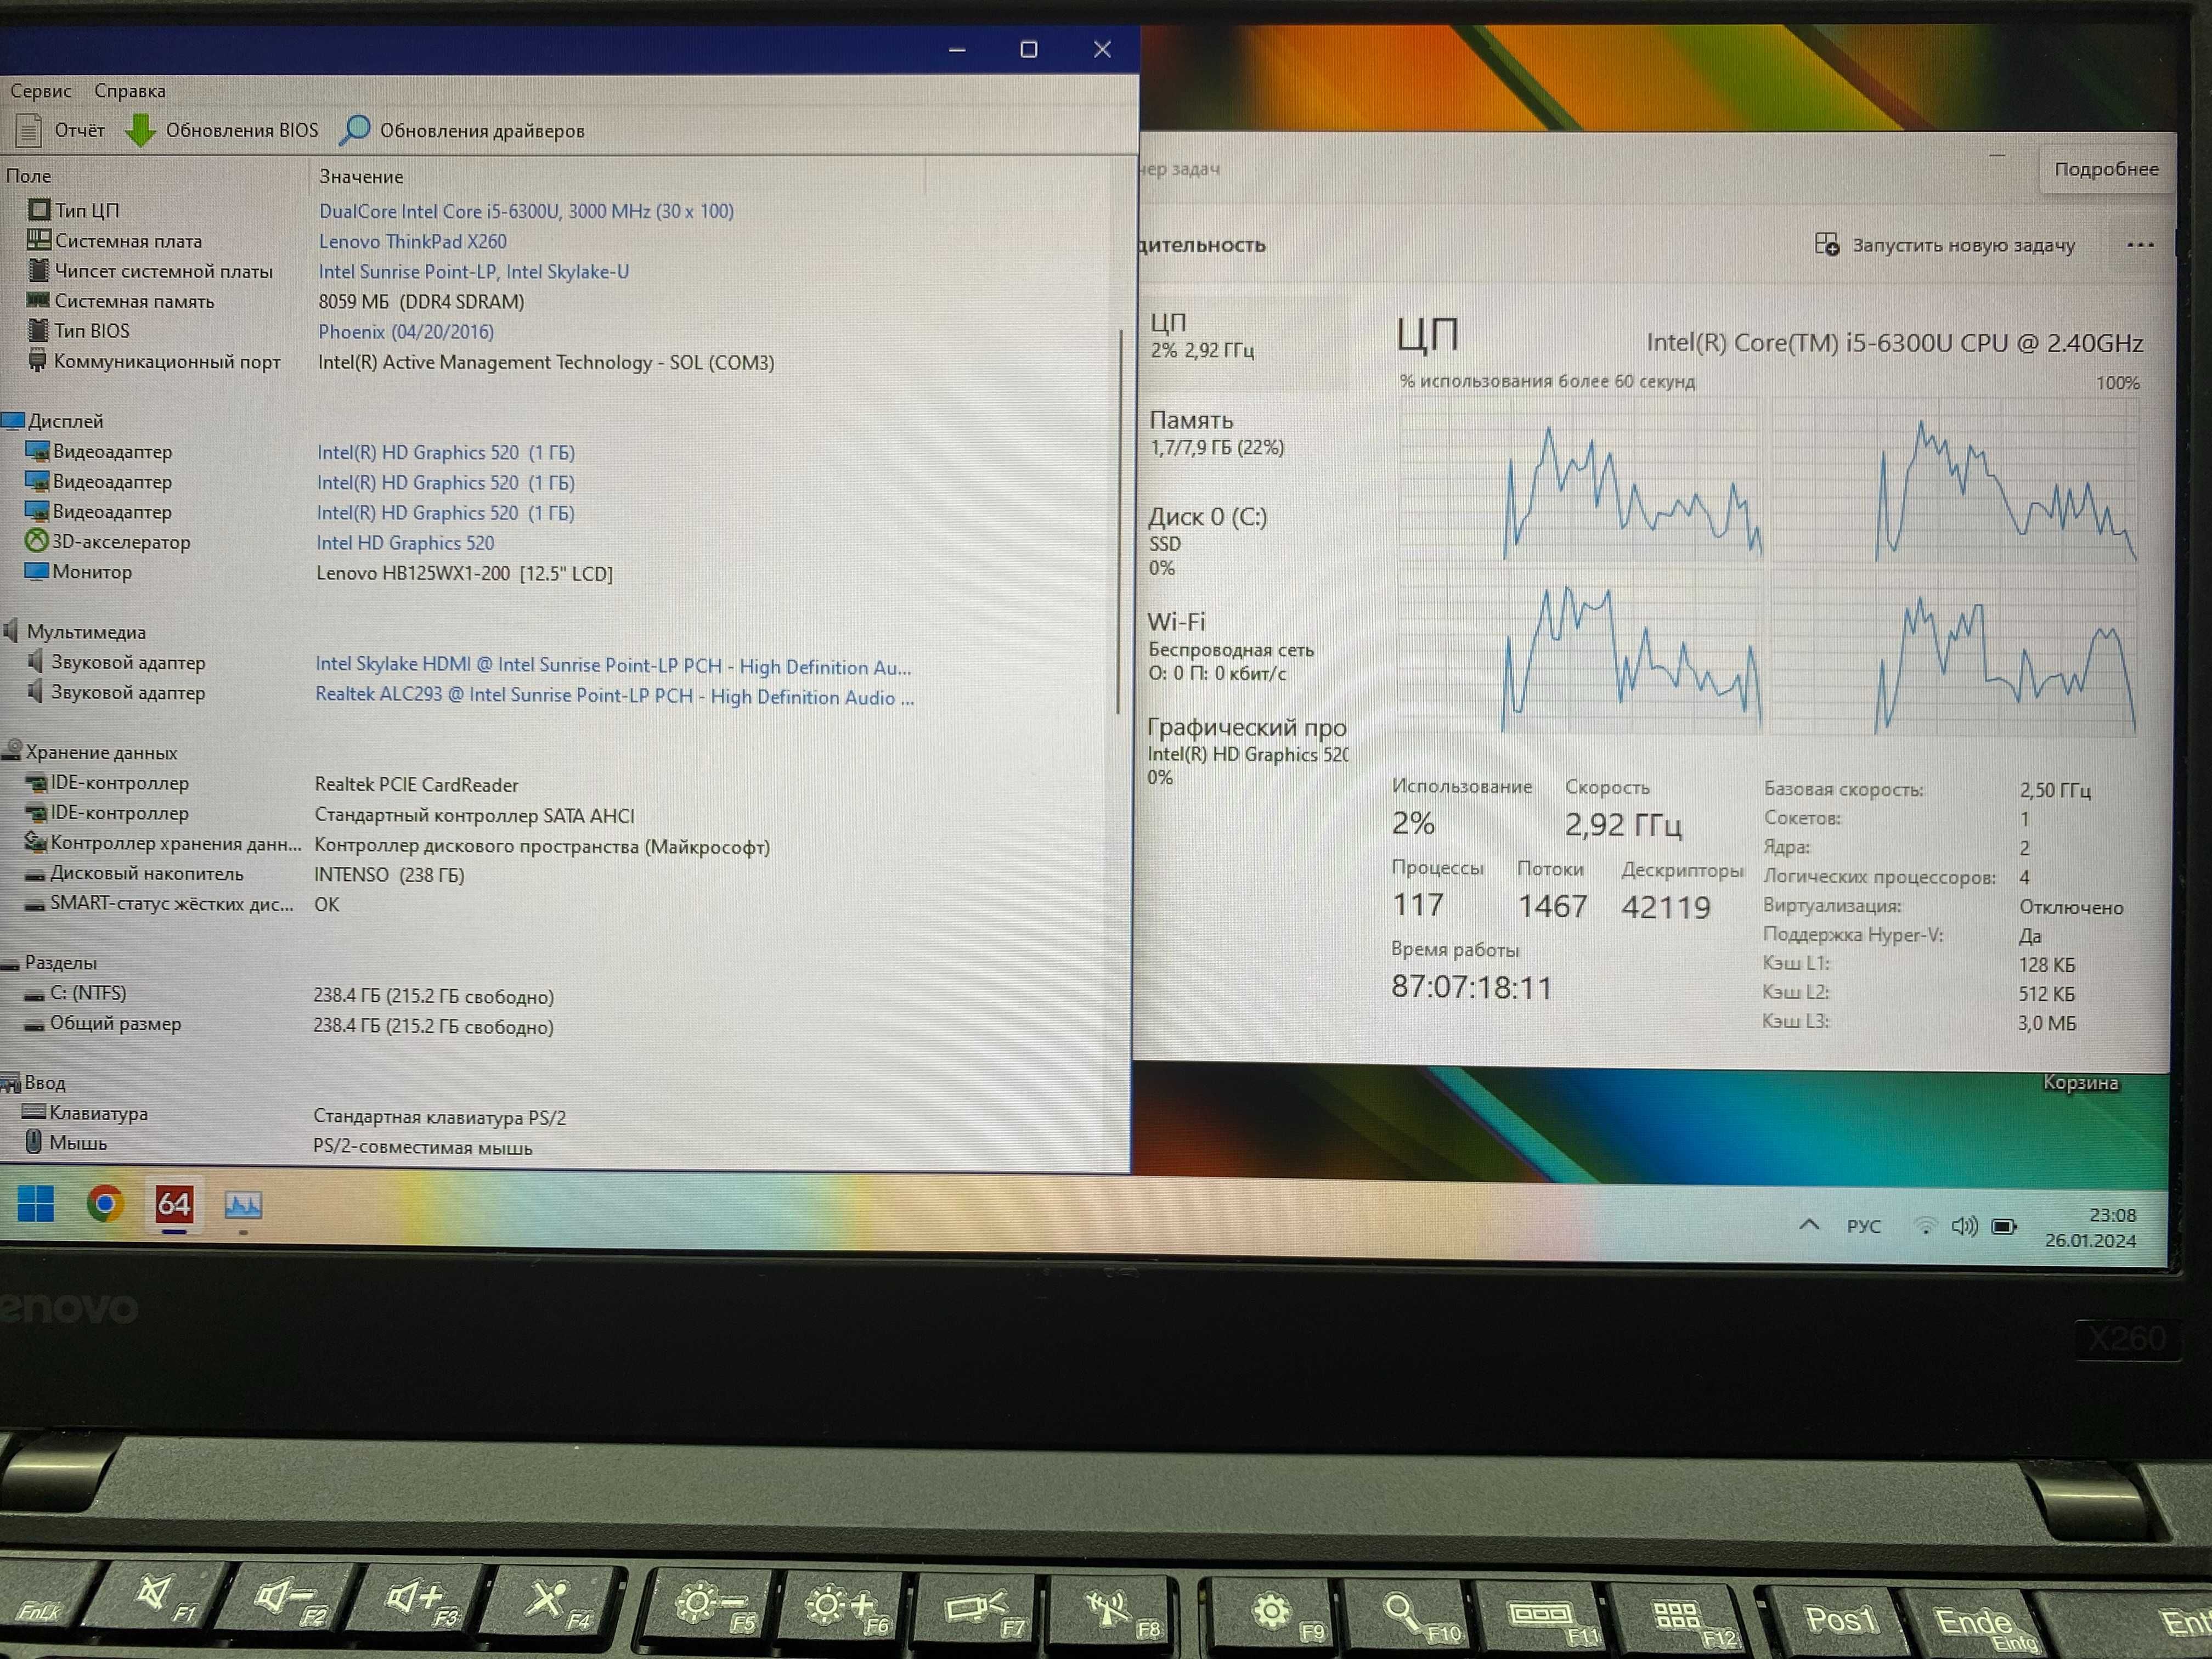The width and height of the screenshot is (2212, 1659).
Task: Open the battery tray icon
Action: click(2004, 1227)
